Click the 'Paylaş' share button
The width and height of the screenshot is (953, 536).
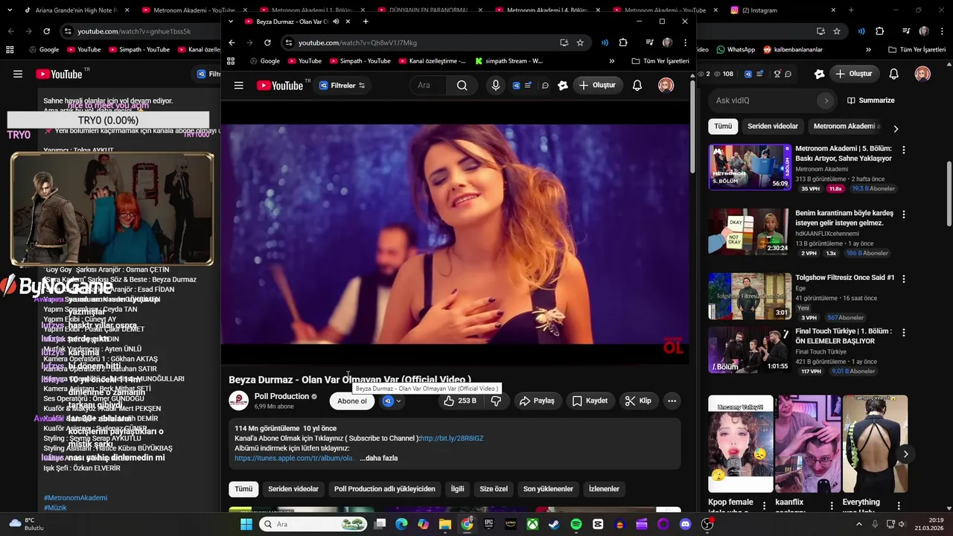tap(537, 401)
